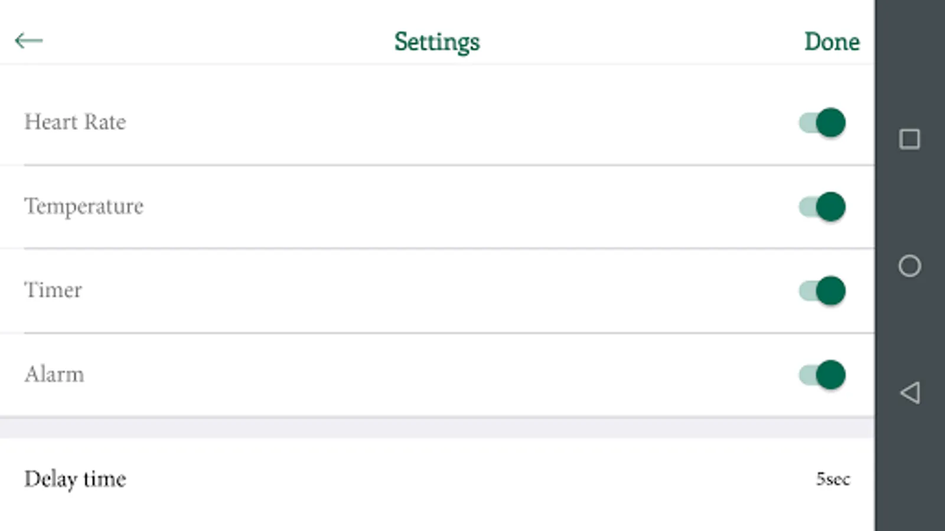Tap the Android back triangle button

tap(910, 392)
